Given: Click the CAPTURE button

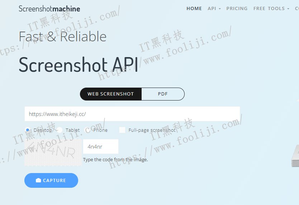Looking at the screenshot, I should coord(51,180).
